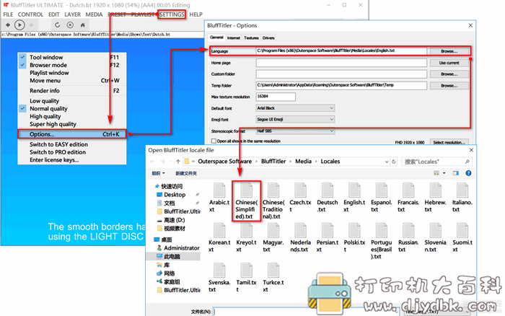Screen dimensions: 505x316
Task: Click the play button in BluffTitler toolbar
Action: (x=19, y=25)
